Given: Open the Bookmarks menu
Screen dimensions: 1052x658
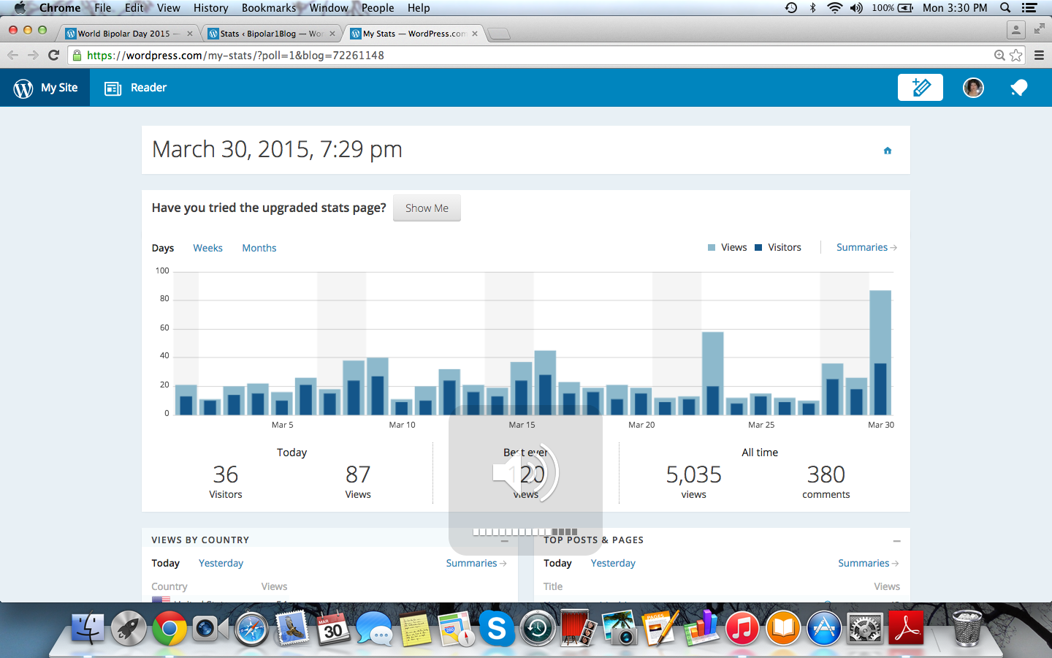Looking at the screenshot, I should click(x=268, y=8).
